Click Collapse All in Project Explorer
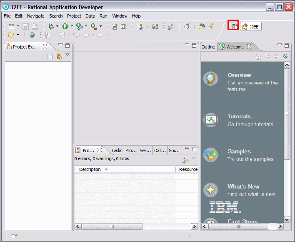The width and height of the screenshot is (295, 242). (50, 56)
